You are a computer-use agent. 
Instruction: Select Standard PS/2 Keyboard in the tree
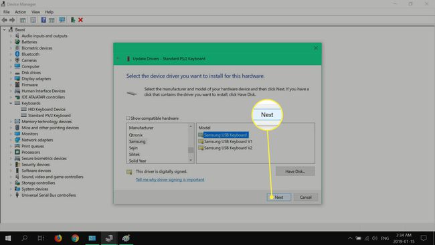point(49,115)
